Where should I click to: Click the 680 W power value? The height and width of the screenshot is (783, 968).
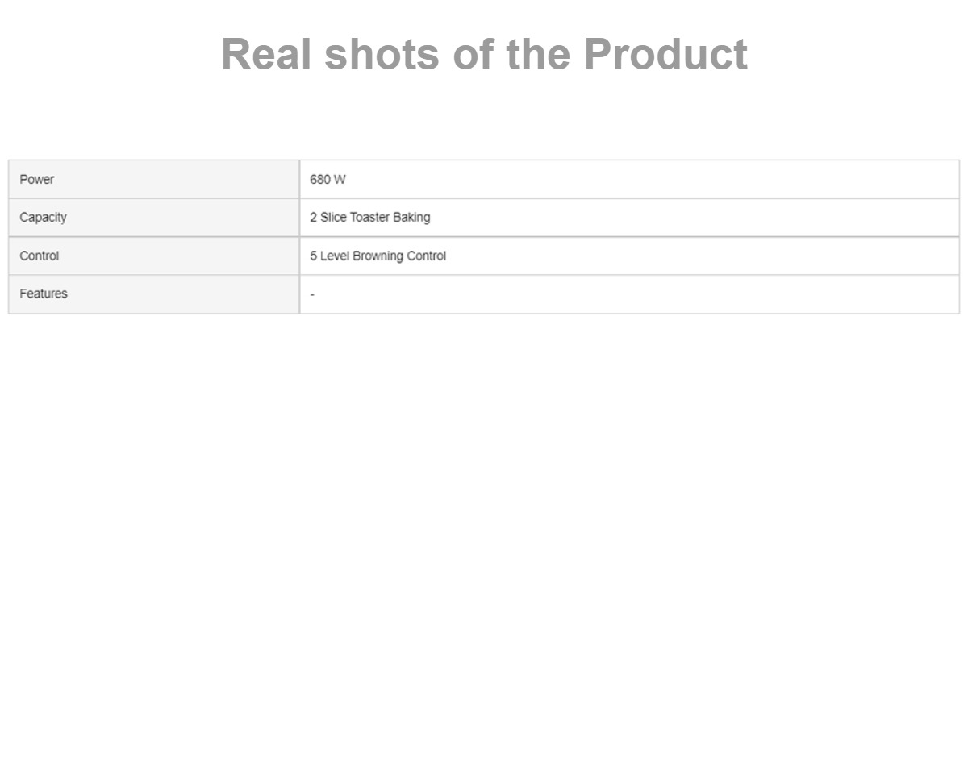tap(328, 179)
